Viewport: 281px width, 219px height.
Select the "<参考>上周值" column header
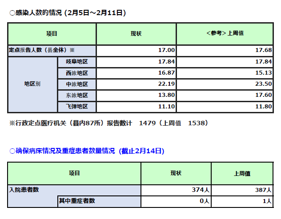[225, 34]
